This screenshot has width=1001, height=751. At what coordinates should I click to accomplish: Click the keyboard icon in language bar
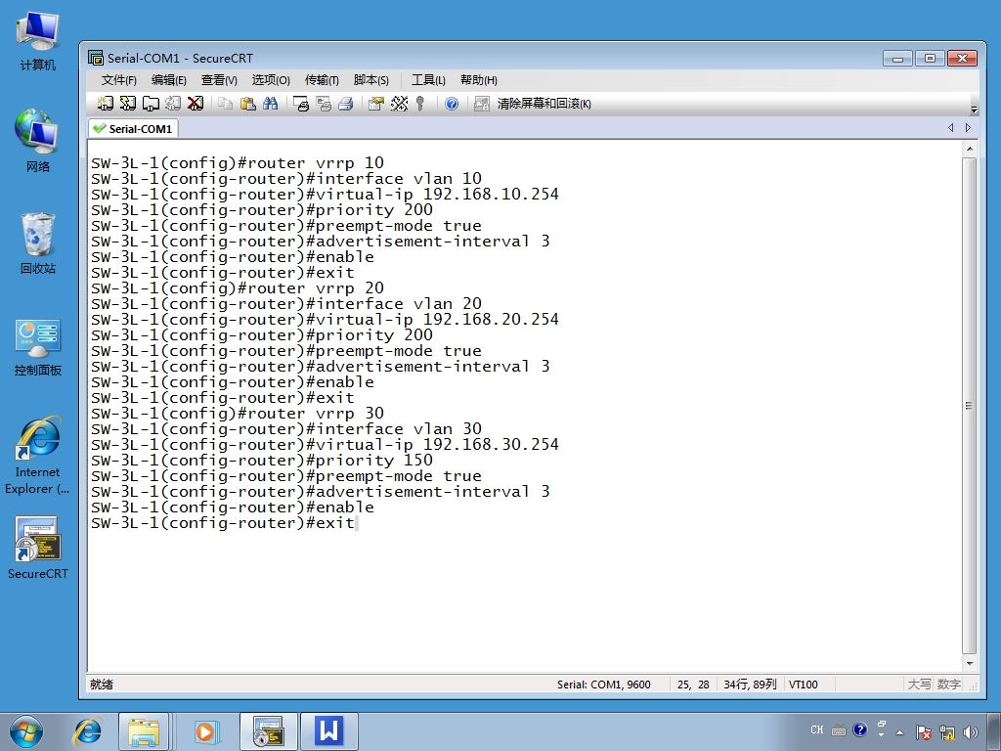(839, 730)
